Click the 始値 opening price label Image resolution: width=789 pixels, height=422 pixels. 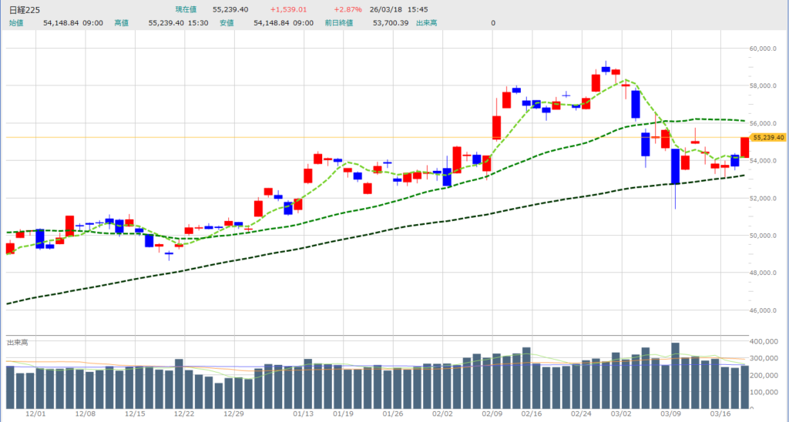(15, 23)
